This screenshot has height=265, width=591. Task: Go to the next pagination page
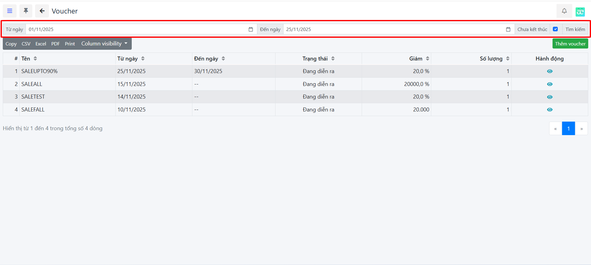pos(581,129)
